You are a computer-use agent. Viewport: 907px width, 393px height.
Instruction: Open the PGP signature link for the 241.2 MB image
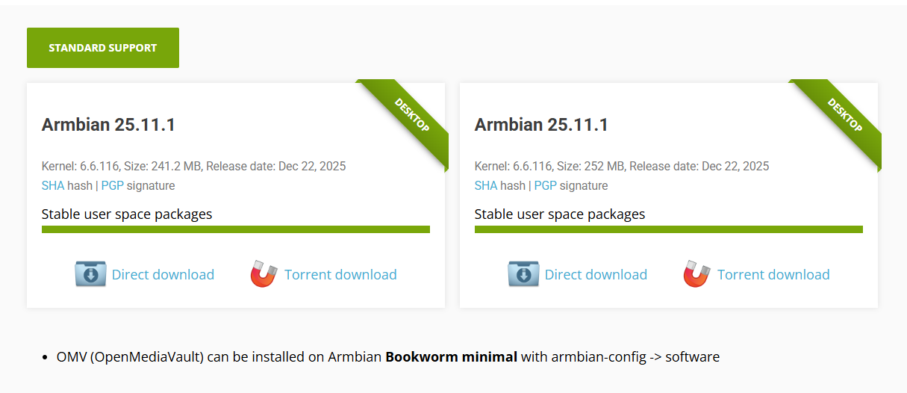[x=113, y=185]
